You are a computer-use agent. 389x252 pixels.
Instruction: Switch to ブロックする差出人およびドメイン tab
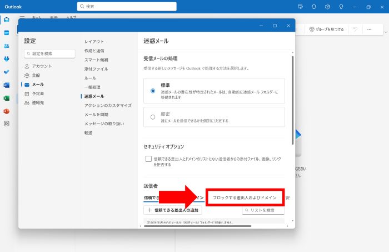point(245,197)
